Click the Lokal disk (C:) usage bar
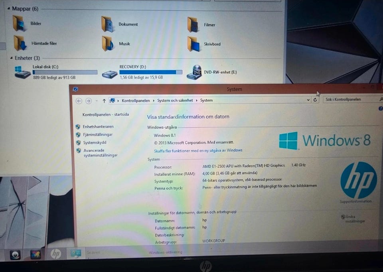 point(65,72)
